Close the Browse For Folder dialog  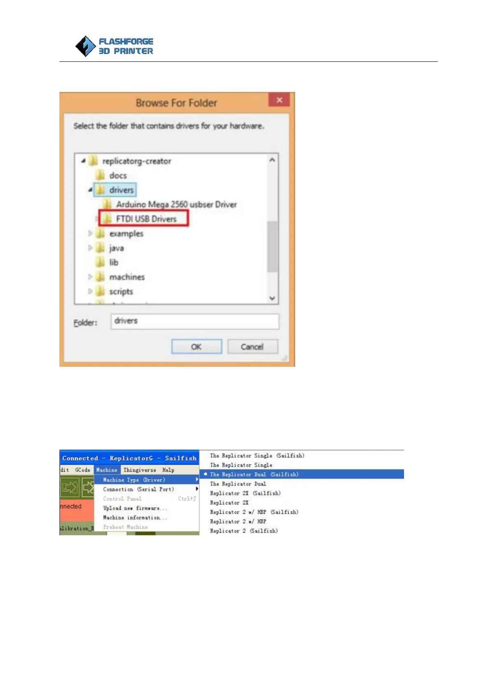coord(279,100)
